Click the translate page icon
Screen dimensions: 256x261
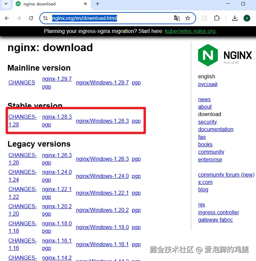(x=177, y=18)
